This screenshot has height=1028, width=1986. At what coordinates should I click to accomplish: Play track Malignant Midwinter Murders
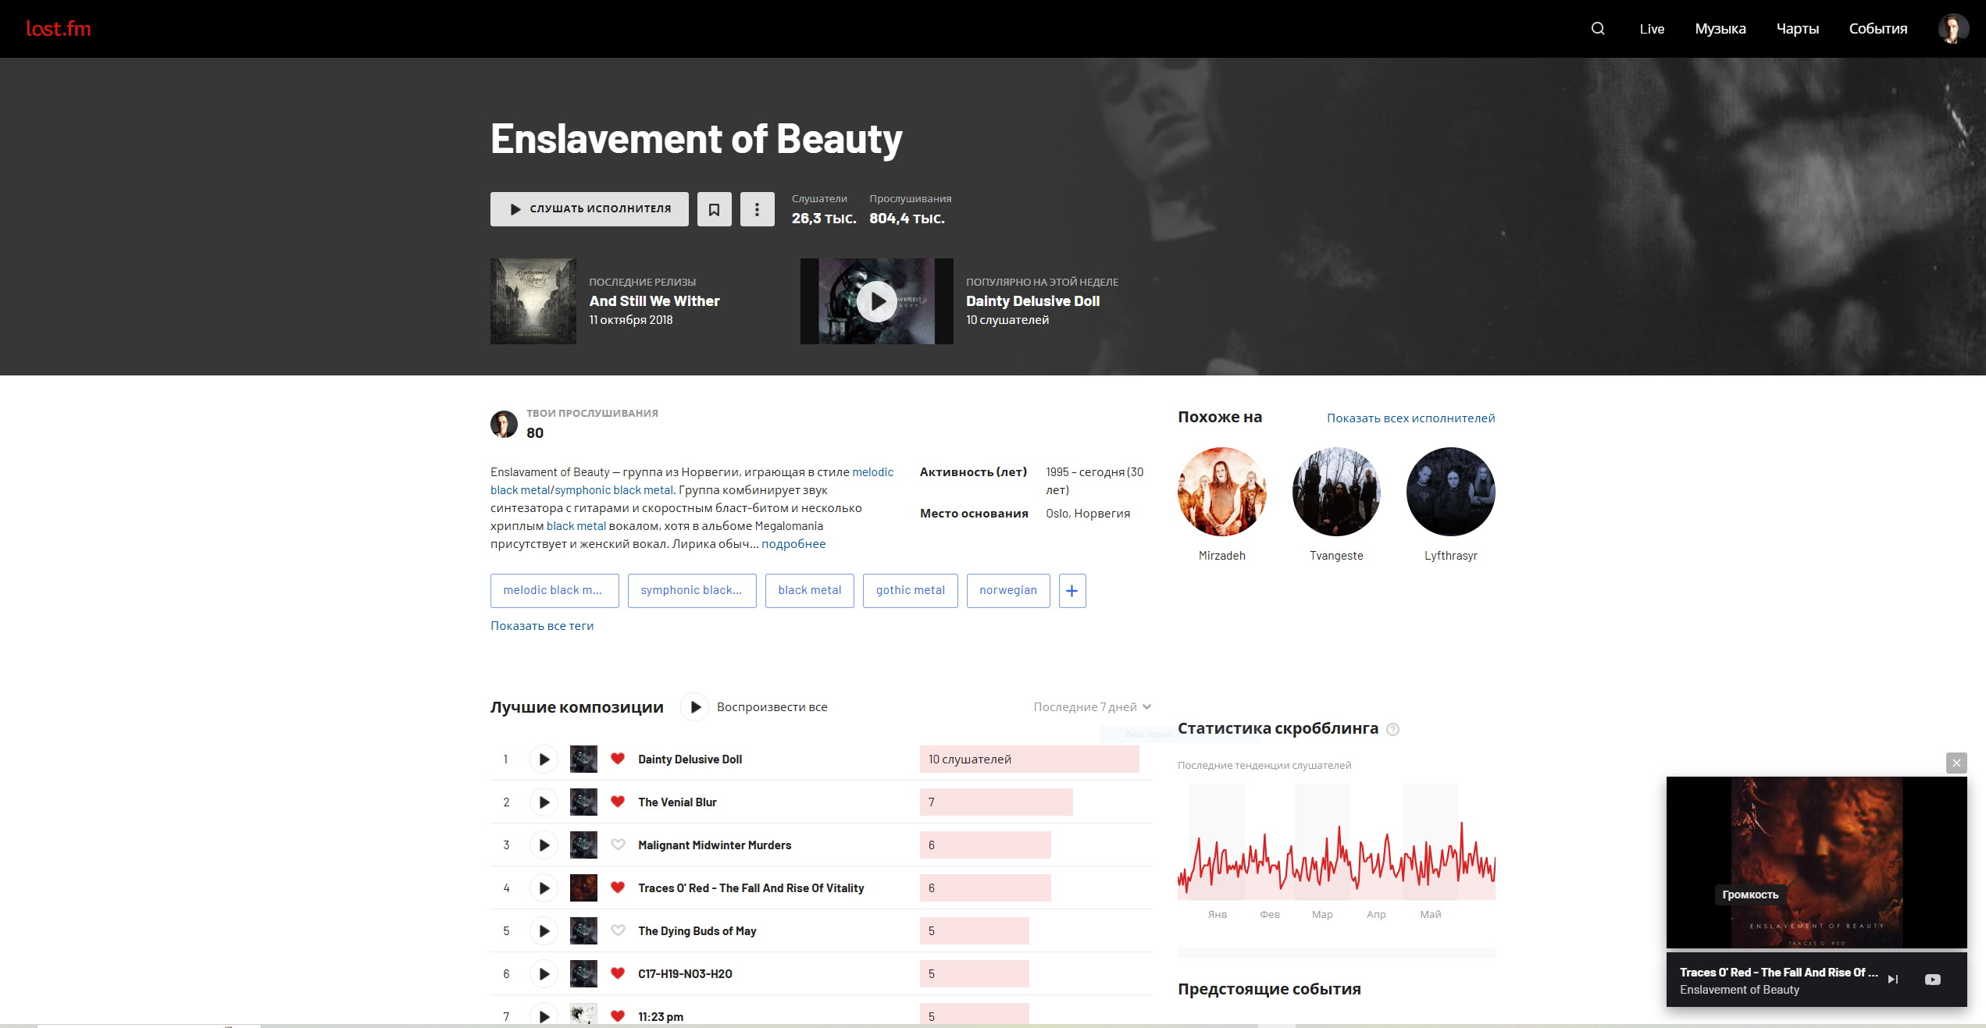click(544, 845)
